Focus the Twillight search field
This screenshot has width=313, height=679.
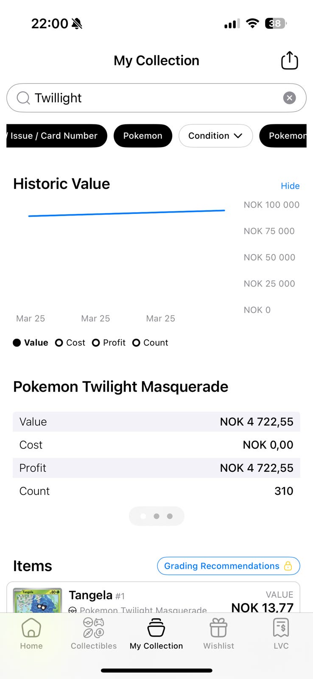[153, 98]
